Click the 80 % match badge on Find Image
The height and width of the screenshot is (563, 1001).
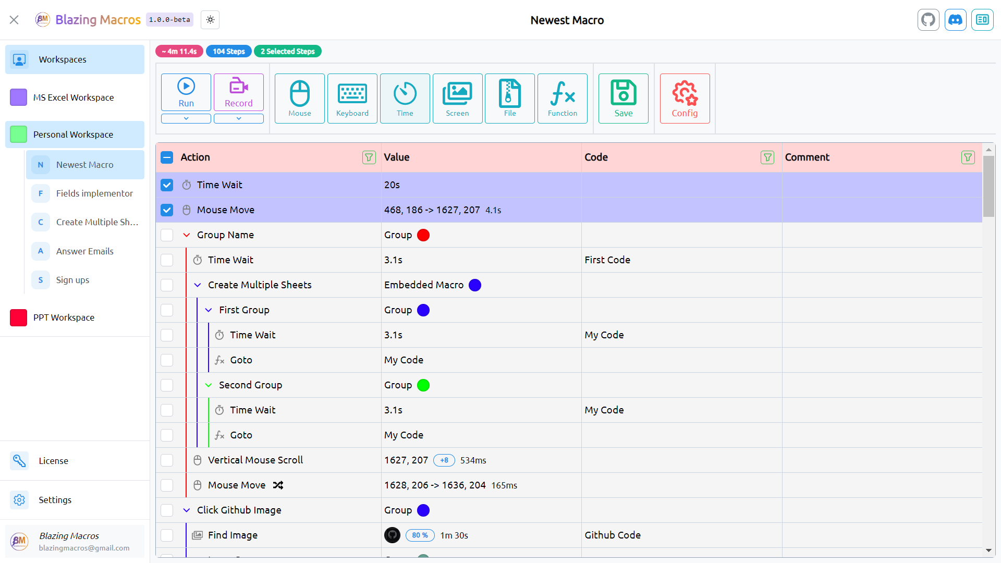click(x=420, y=535)
